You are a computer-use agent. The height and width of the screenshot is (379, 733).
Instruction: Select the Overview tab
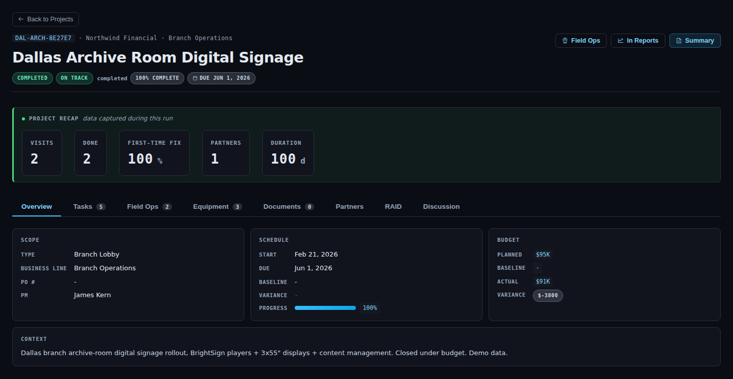(x=37, y=207)
